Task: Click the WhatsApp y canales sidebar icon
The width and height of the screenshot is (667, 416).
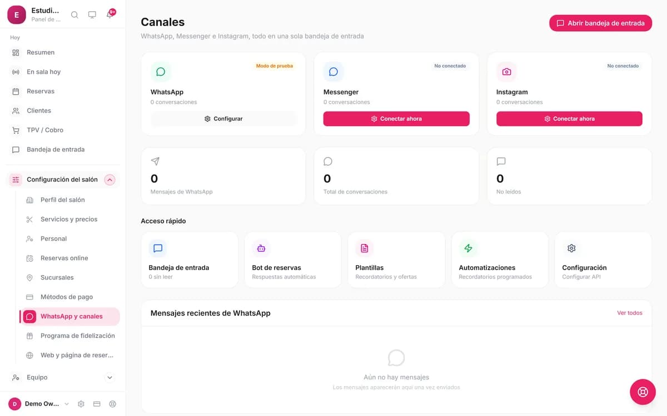Action: [29, 316]
